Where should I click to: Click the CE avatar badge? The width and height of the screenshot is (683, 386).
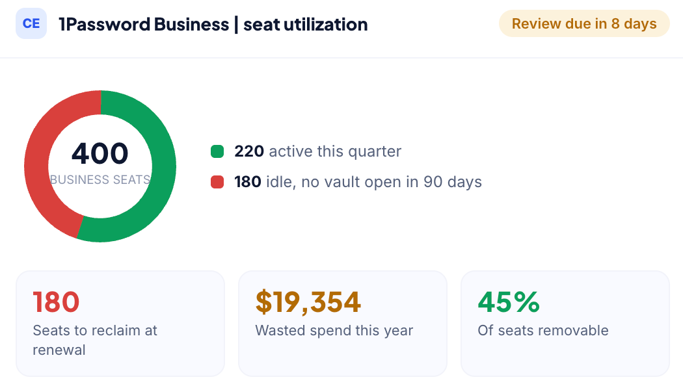tap(31, 23)
